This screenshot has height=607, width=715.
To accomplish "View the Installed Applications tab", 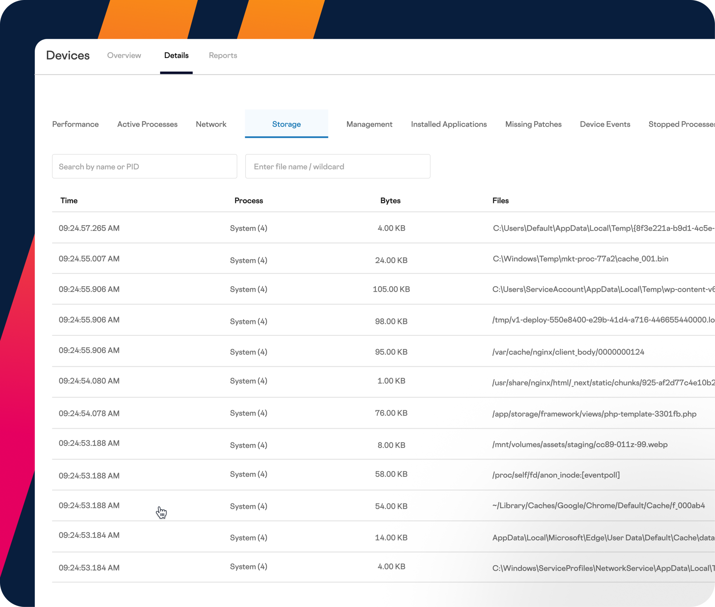I will pos(449,124).
